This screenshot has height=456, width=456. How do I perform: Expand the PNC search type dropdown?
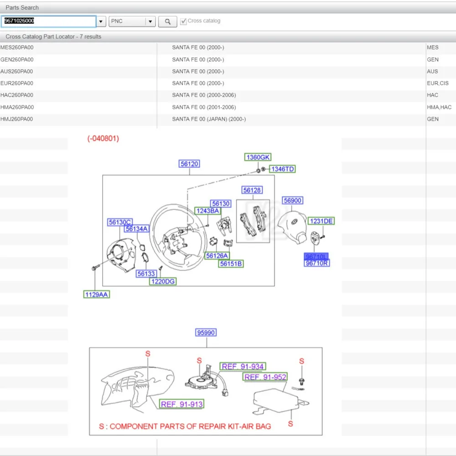(150, 21)
